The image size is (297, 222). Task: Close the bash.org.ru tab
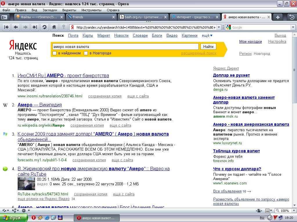tap(165, 17)
